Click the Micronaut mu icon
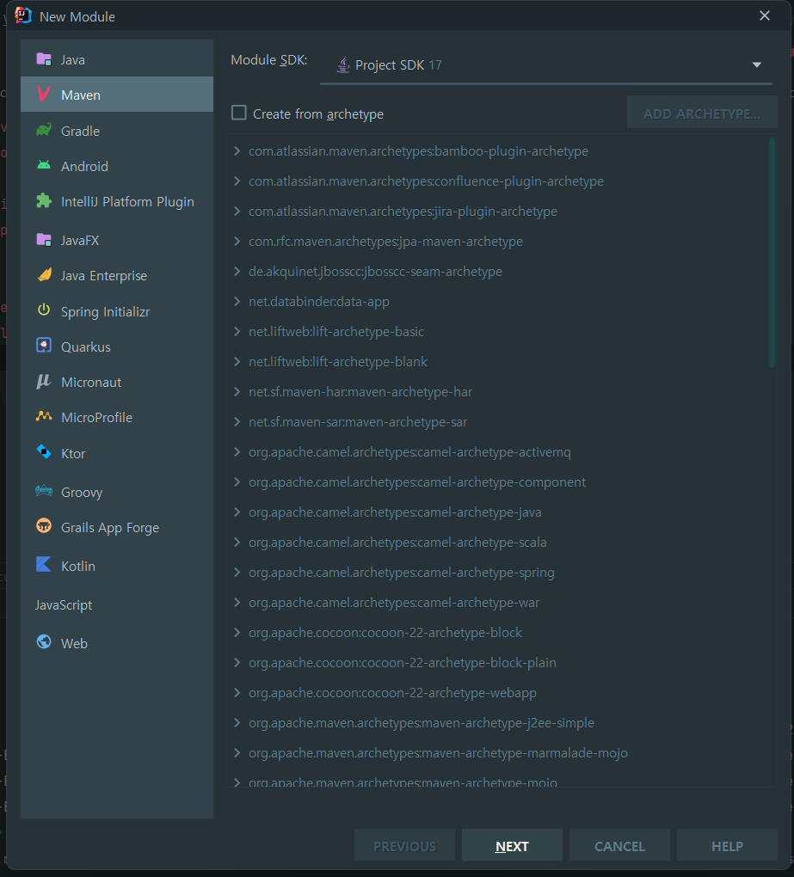Image resolution: width=794 pixels, height=877 pixels. point(44,382)
